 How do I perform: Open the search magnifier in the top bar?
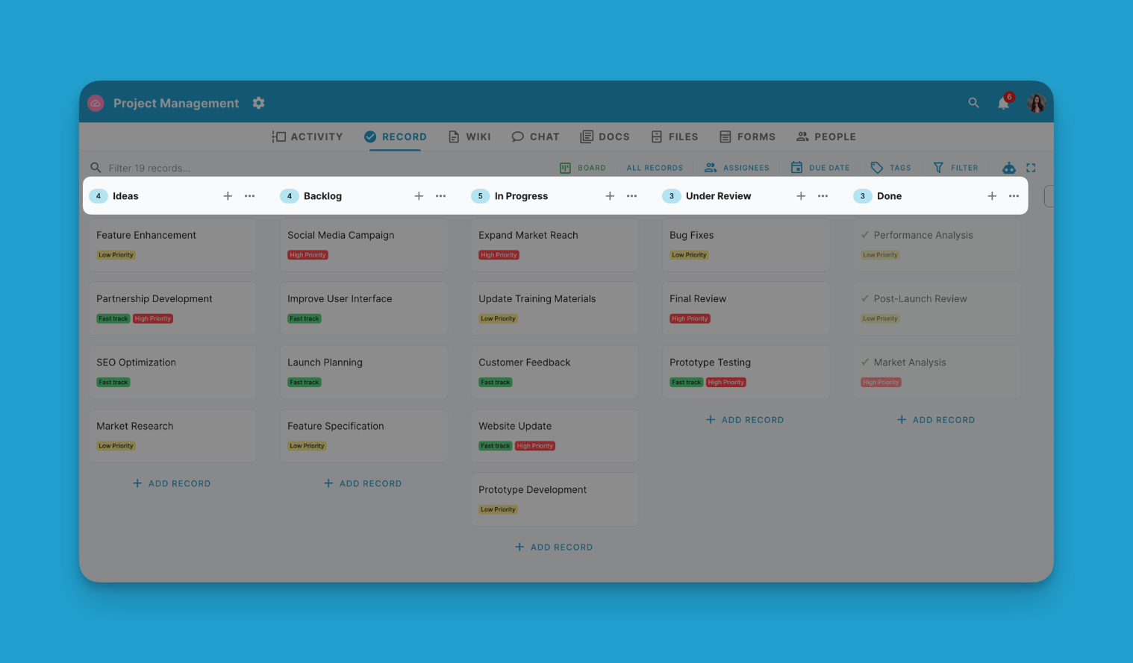[973, 103]
